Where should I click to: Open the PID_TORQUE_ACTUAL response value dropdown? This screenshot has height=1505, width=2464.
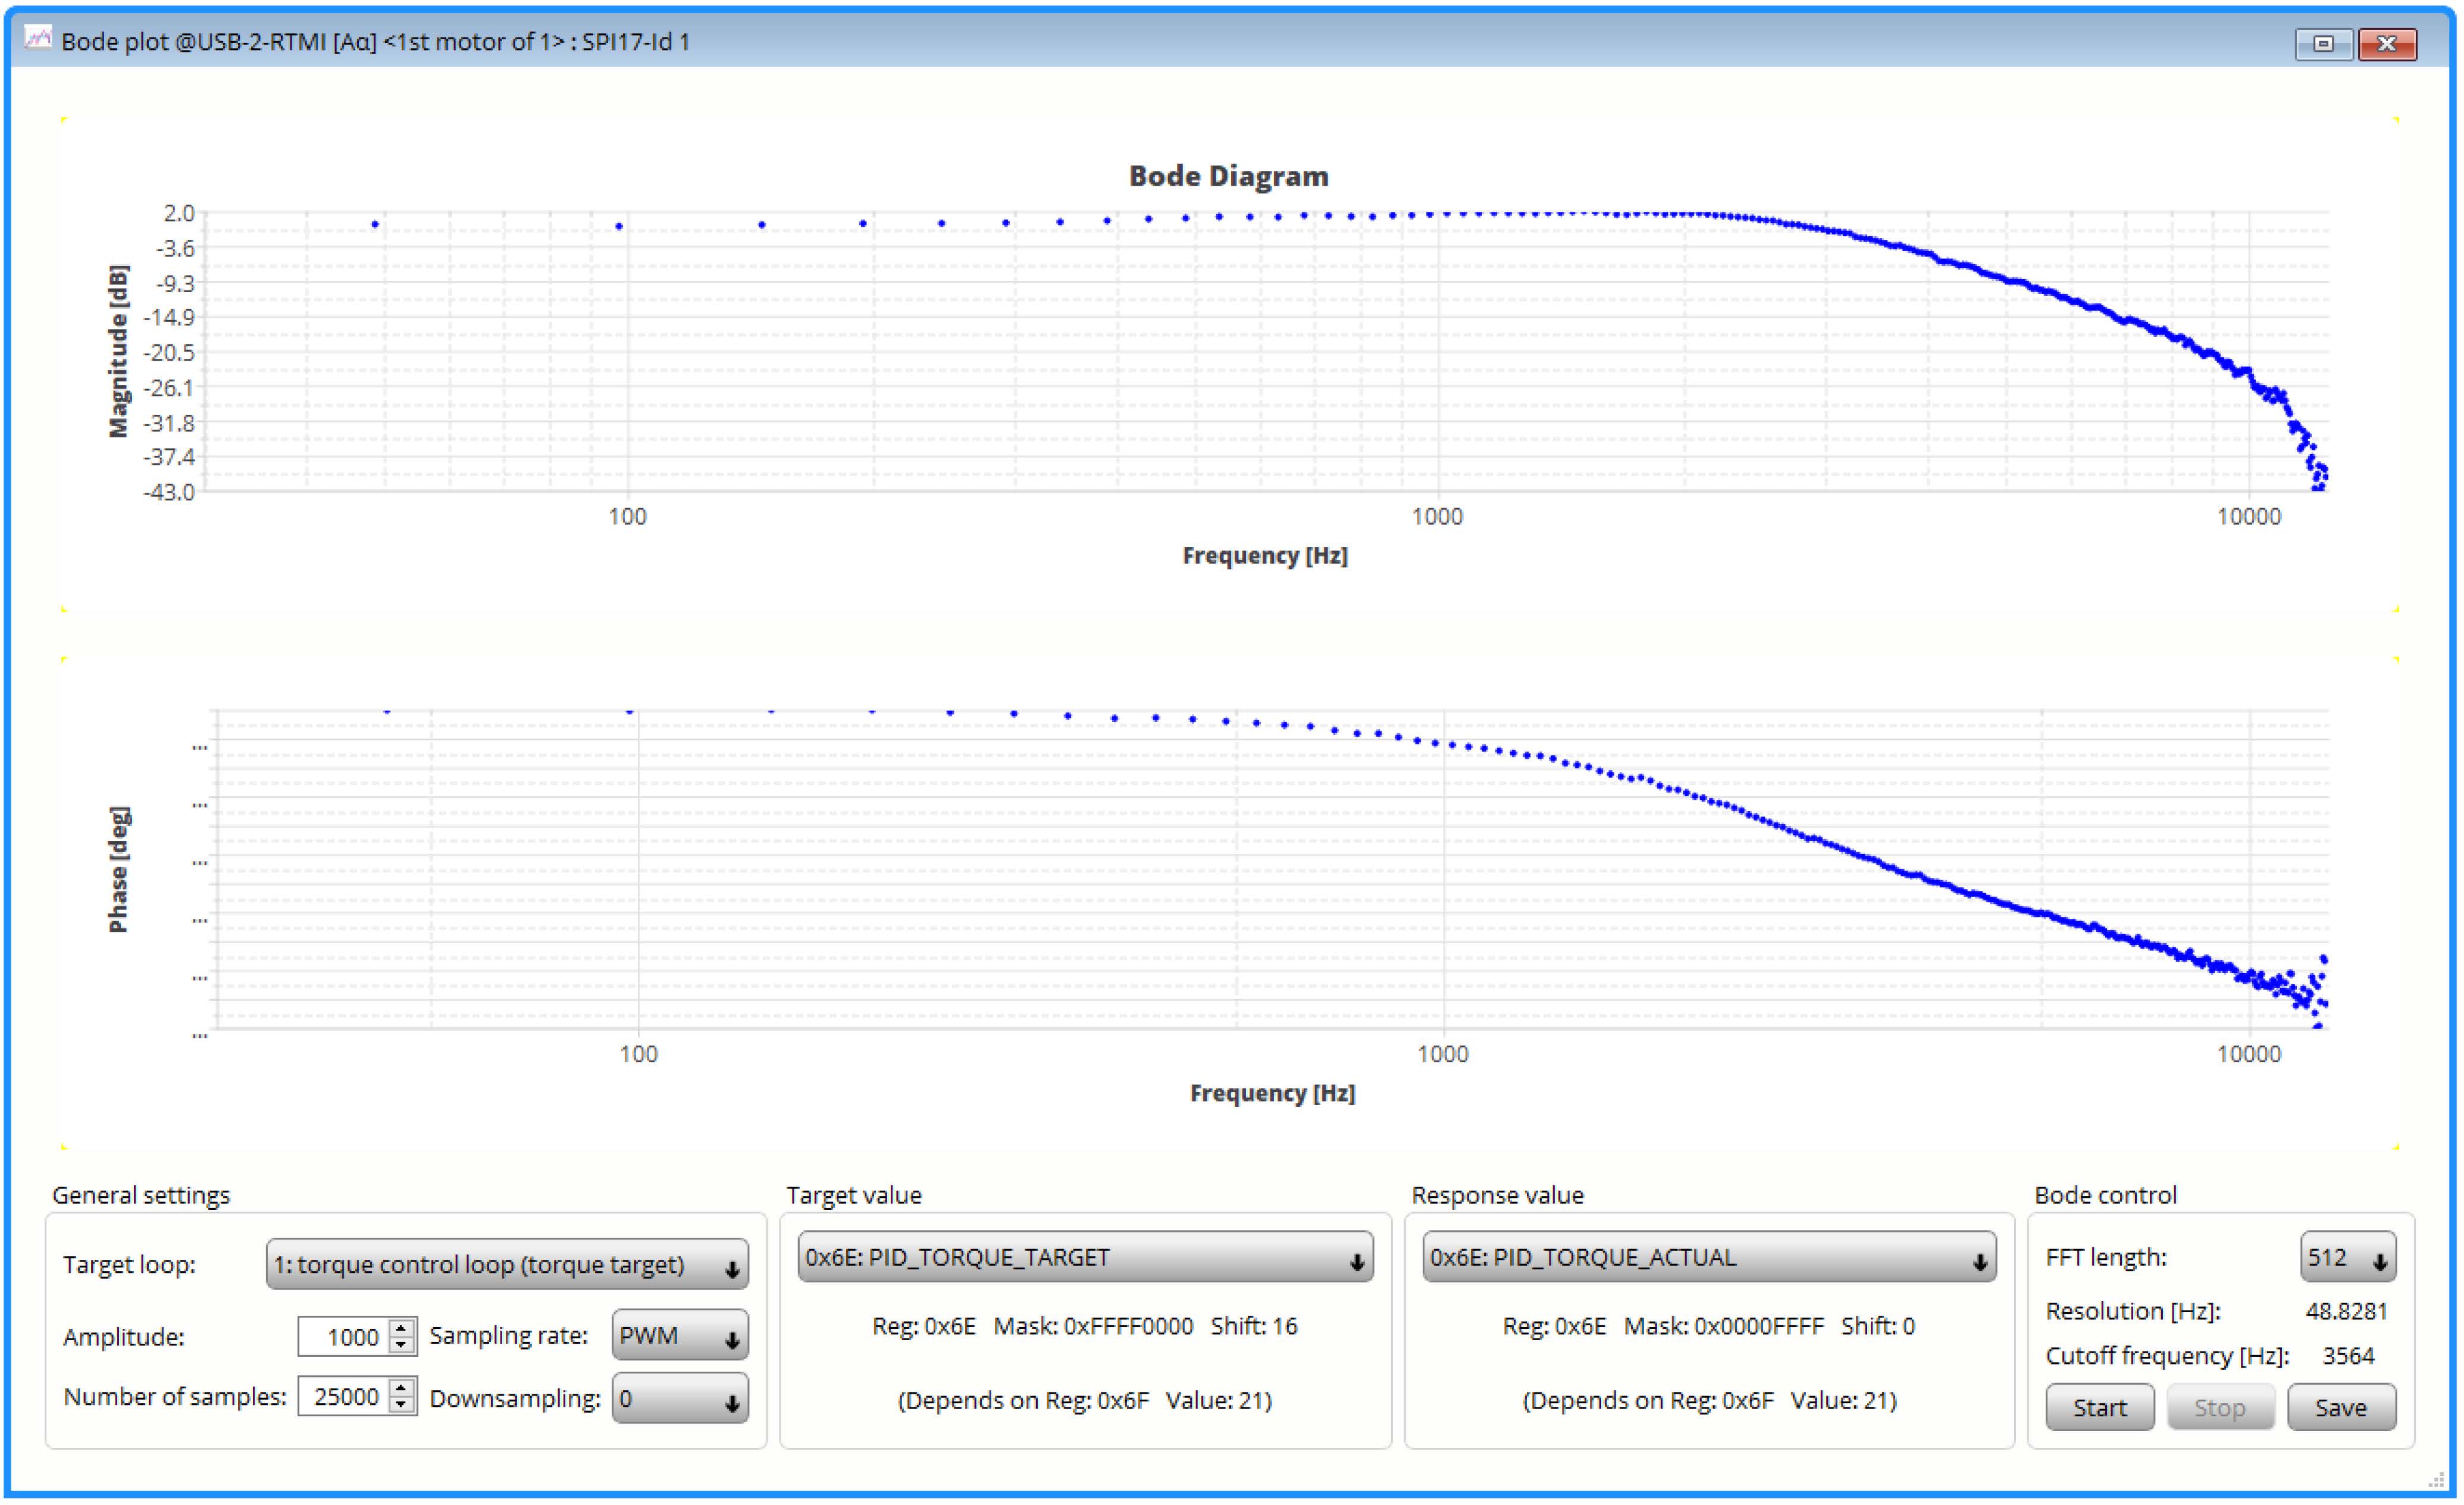pos(1709,1258)
